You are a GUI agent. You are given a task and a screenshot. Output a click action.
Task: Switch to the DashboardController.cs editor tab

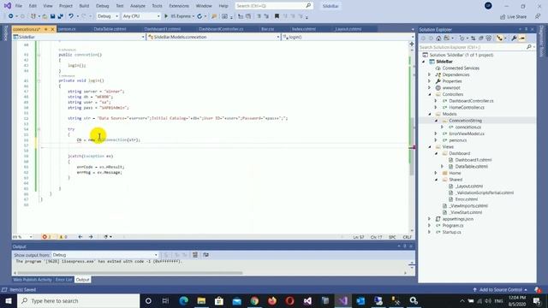(221, 29)
